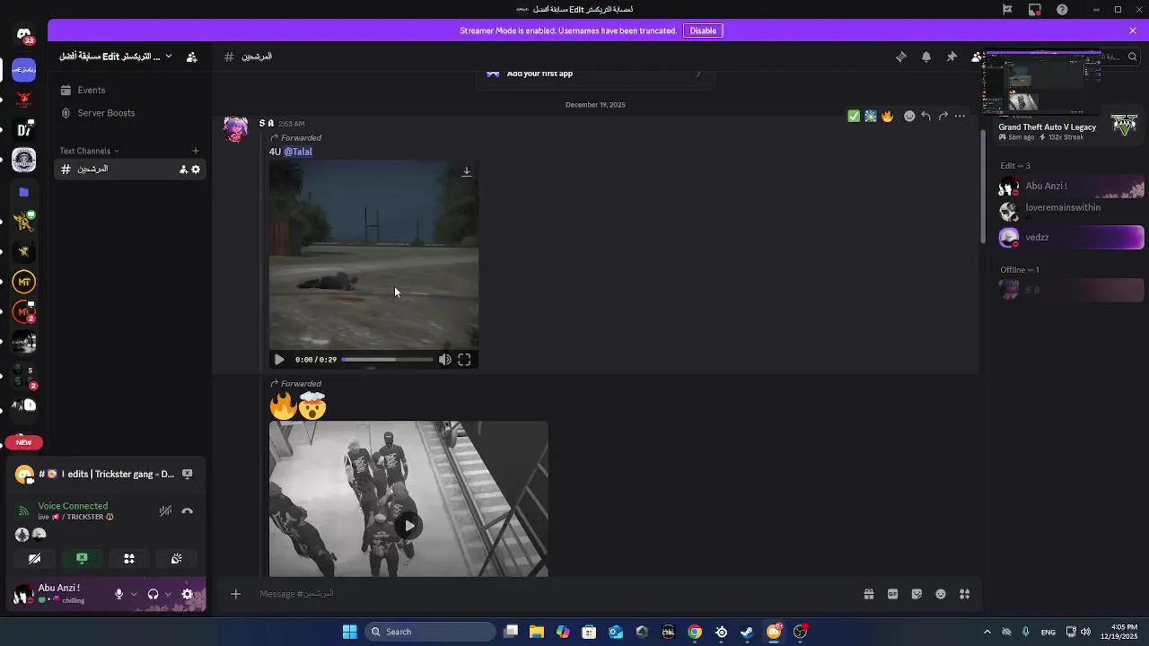Click create invite icon beside server name
Viewport: 1149px width, 646px height.
click(x=191, y=57)
